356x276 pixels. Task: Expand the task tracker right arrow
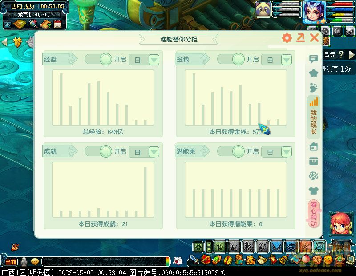pyautogui.click(x=352, y=54)
